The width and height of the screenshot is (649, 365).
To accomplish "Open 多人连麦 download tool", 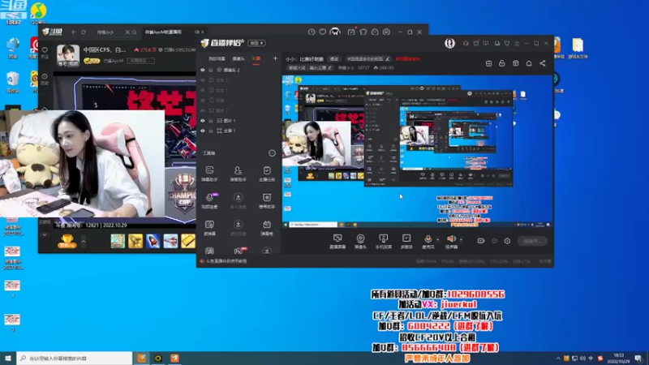I will coord(238,200).
